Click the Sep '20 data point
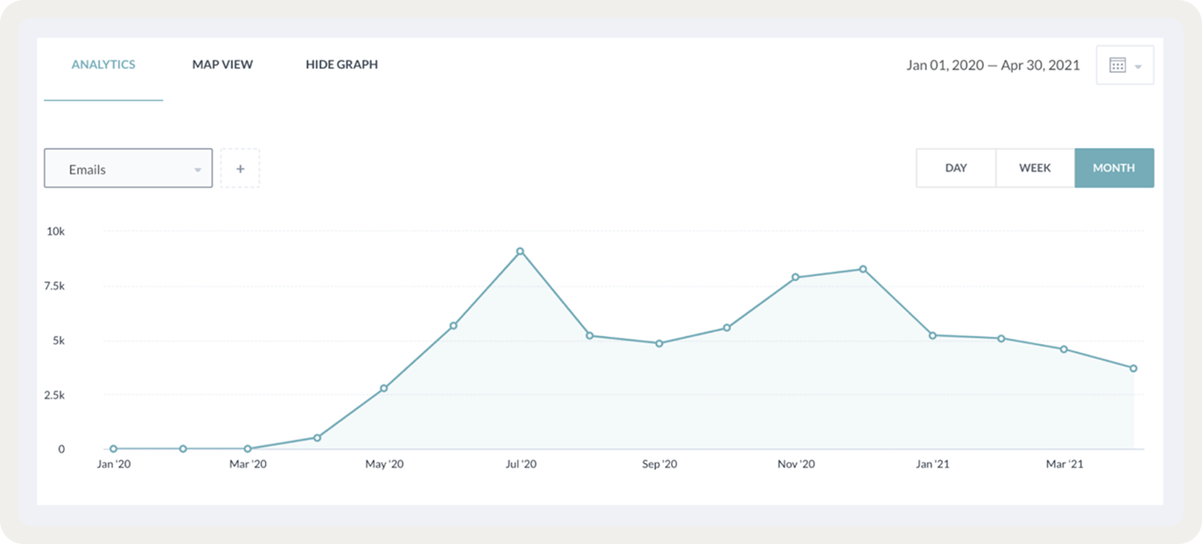 point(659,343)
